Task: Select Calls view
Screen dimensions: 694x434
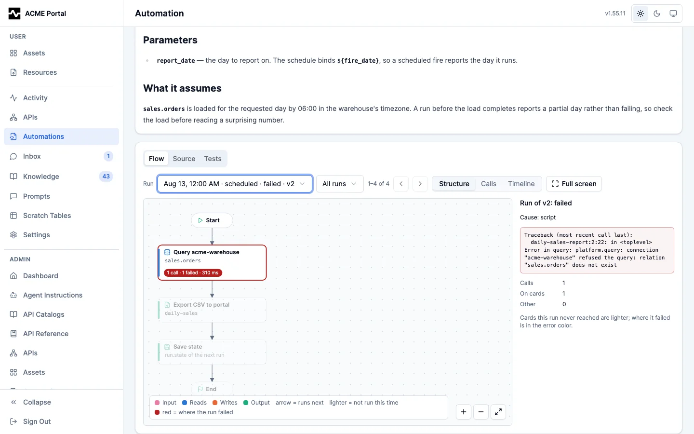Action: [489, 184]
